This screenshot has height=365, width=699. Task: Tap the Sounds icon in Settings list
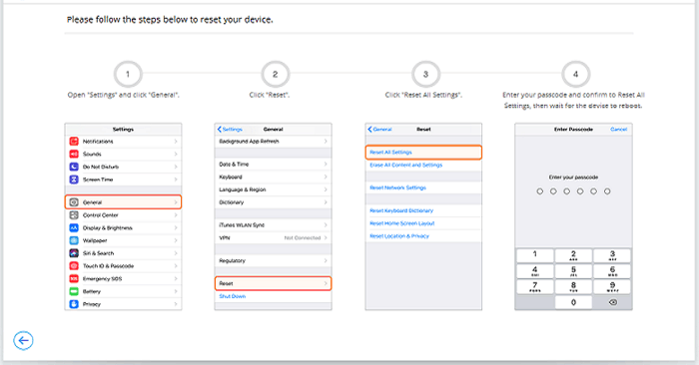[x=74, y=154]
